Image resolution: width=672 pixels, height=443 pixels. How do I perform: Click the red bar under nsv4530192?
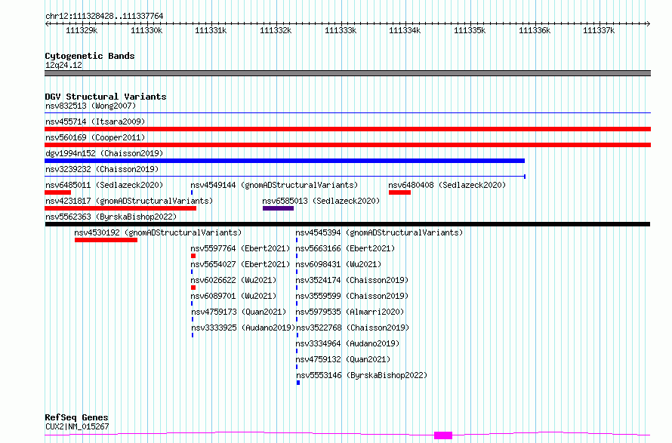click(106, 240)
